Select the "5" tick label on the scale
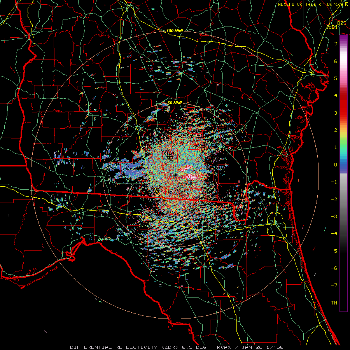Viewport: 350px width, 350px height. pos(336,78)
